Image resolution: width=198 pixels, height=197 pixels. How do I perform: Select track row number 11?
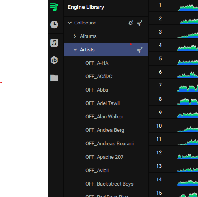click(159, 139)
